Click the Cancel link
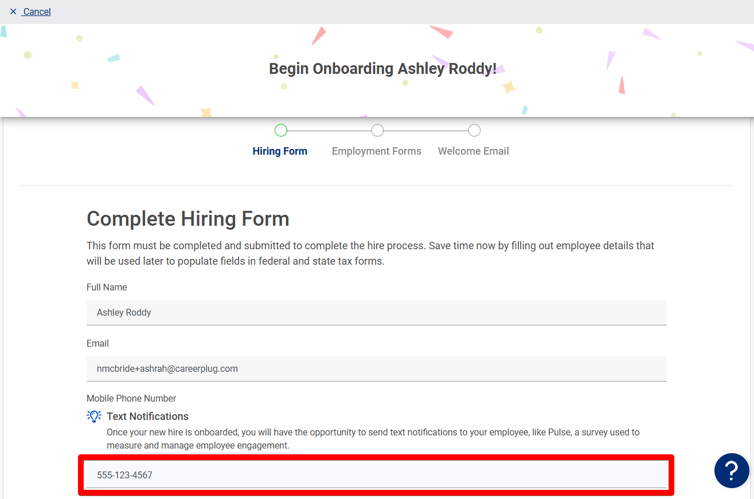Image resolution: width=754 pixels, height=499 pixels. click(36, 11)
